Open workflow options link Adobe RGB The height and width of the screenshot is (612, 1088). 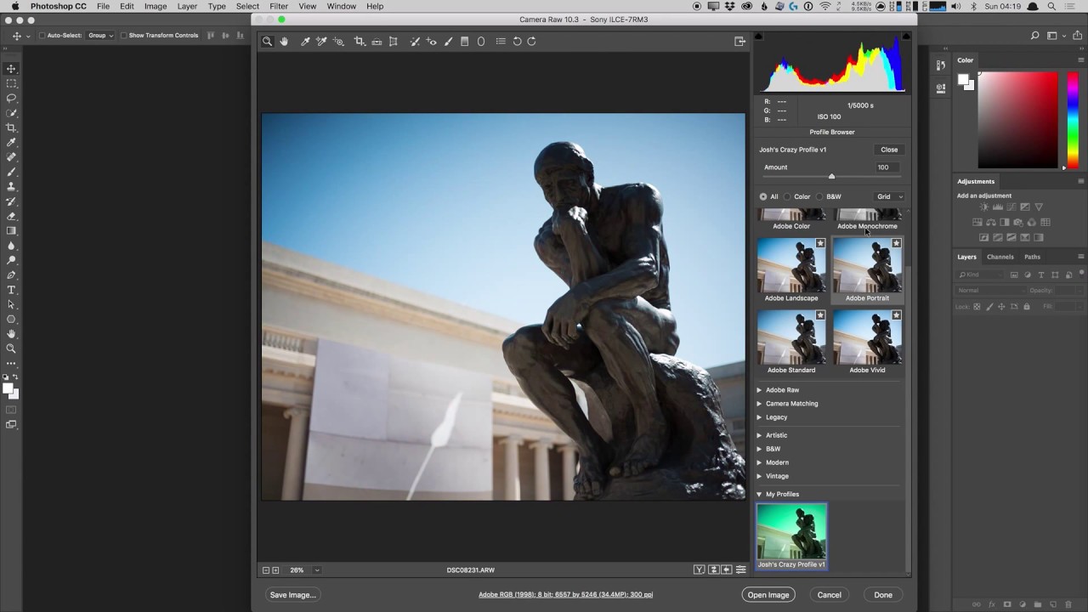point(565,595)
